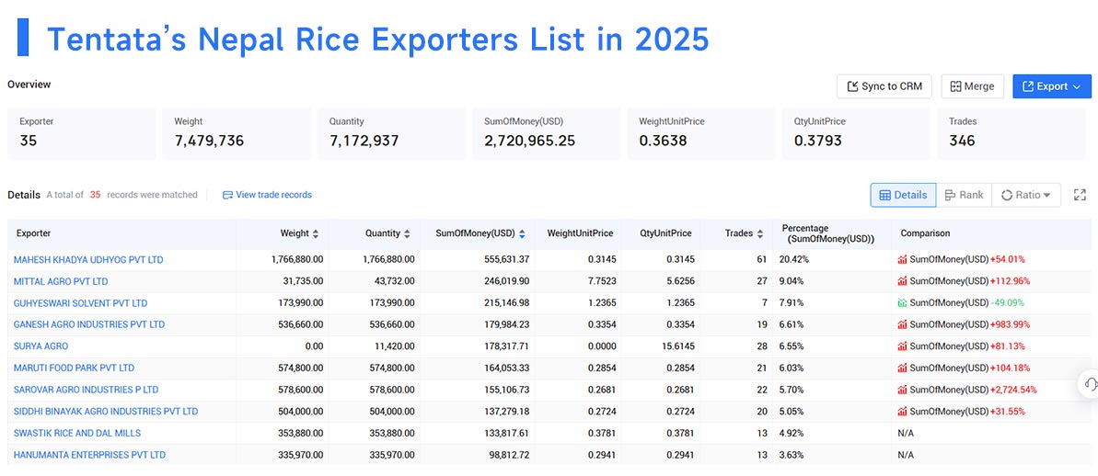Screen dimensions: 1098x476
Task: Open SIDDHI BINAYAK AGRO INDUSTRIES PVT LTD
Action: (106, 412)
